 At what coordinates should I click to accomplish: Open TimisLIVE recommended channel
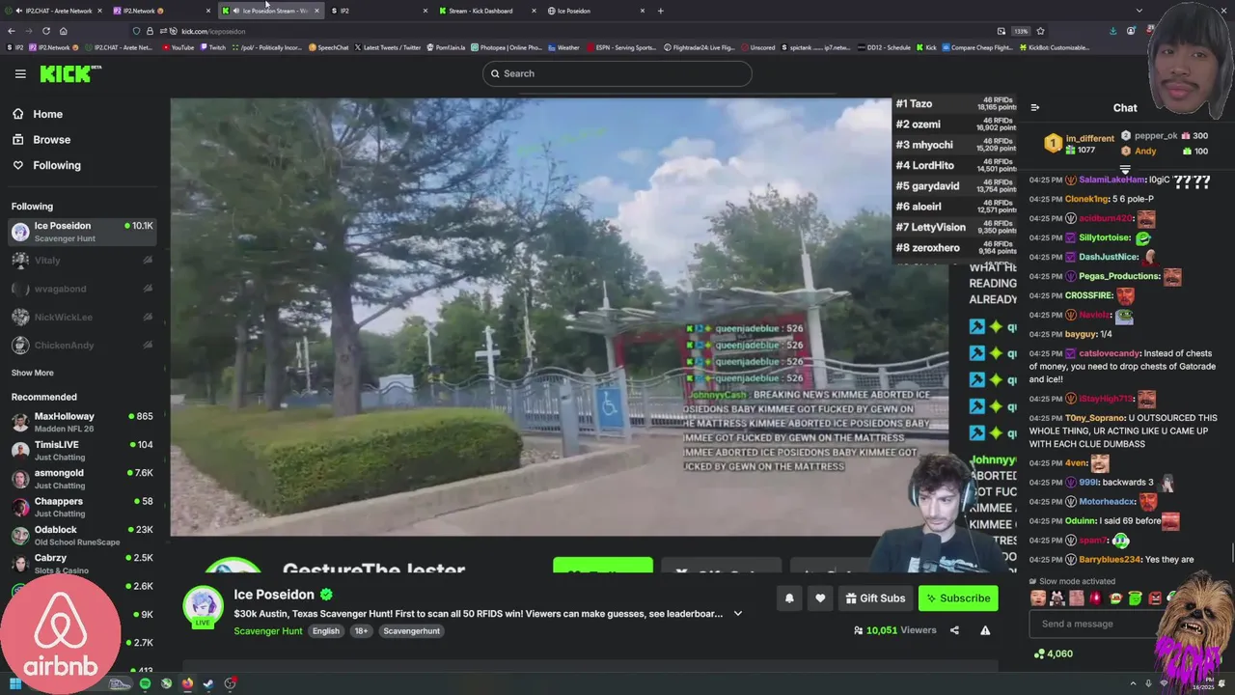[82, 451]
